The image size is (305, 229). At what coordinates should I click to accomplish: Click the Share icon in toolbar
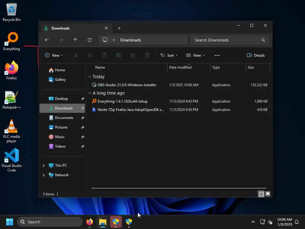pos(133,55)
